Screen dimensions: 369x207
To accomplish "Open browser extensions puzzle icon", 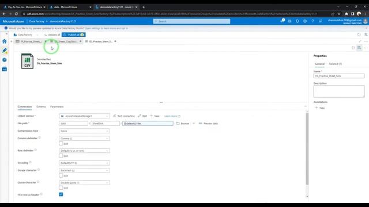I will pyautogui.click(x=347, y=14).
